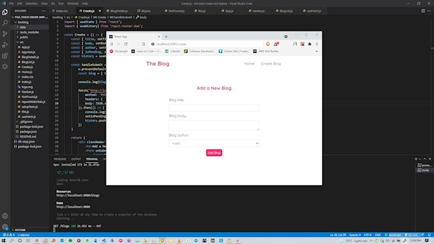Viewport: 434px width, 244px height.
Task: Open the LinkedIn bookmark
Action: coord(173,52)
